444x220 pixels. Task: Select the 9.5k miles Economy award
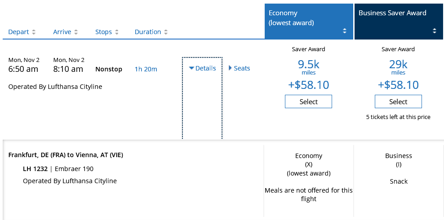point(308,101)
